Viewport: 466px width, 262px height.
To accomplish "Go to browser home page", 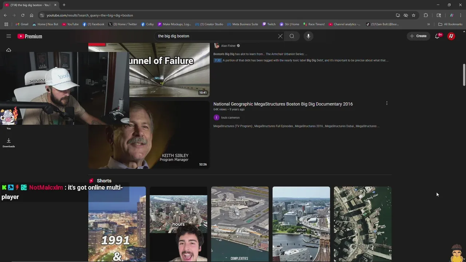I will click(x=31, y=15).
